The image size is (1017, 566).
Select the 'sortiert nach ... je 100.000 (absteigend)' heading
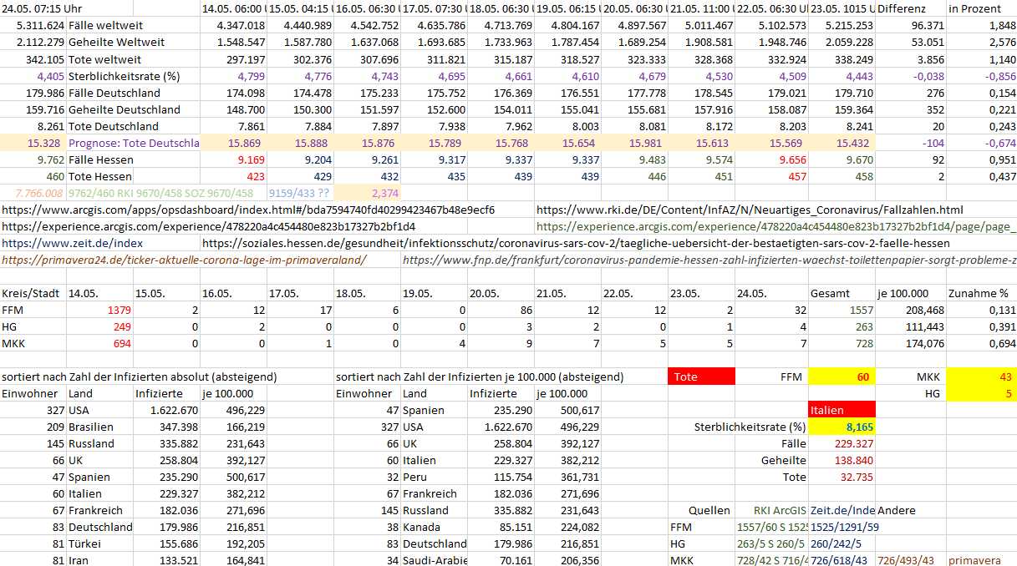pyautogui.click(x=480, y=376)
